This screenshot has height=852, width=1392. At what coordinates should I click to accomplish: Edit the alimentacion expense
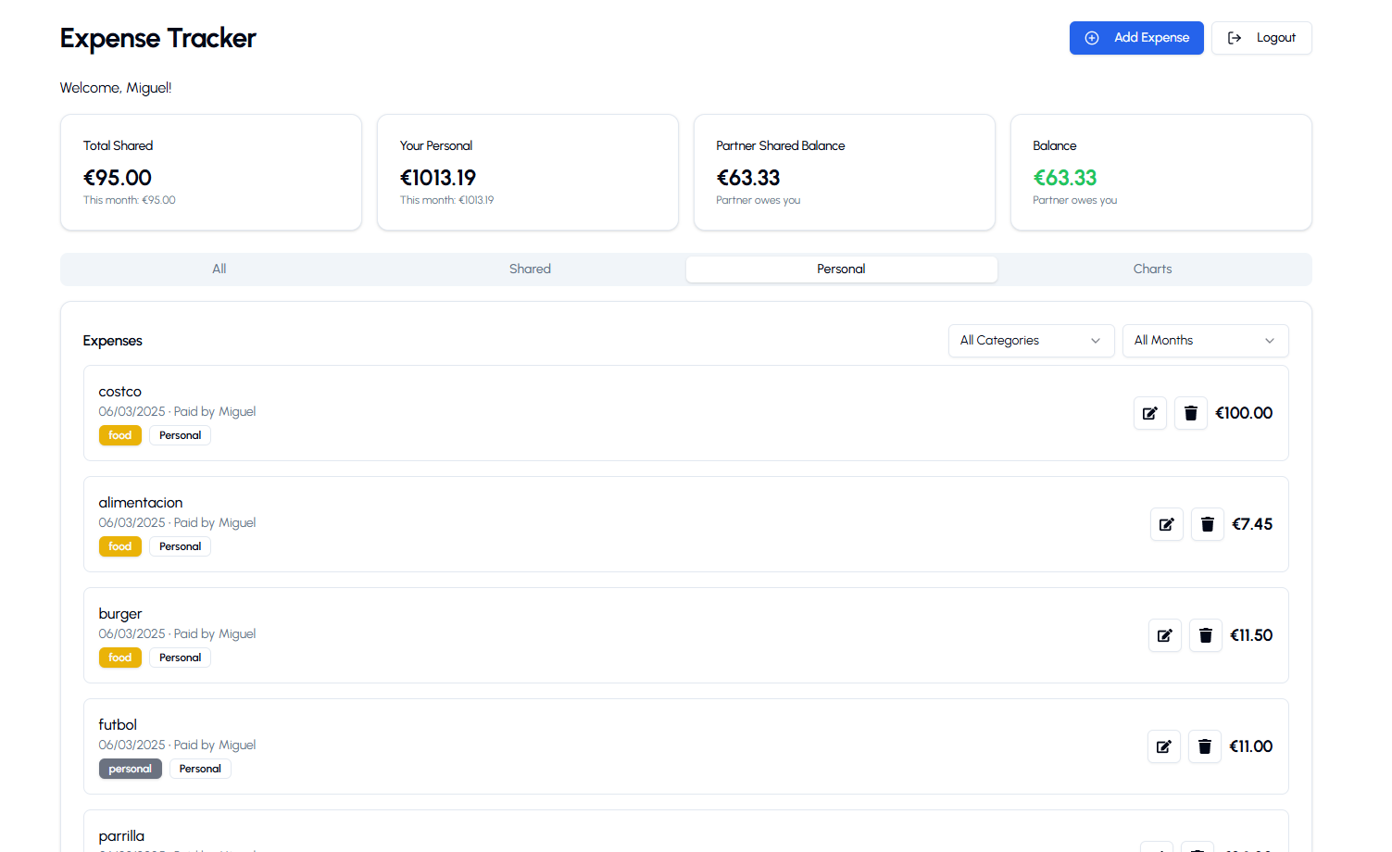coord(1167,524)
